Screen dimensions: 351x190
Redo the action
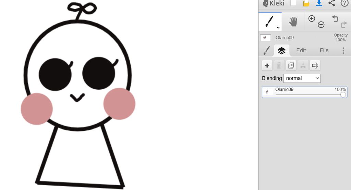pos(344,25)
